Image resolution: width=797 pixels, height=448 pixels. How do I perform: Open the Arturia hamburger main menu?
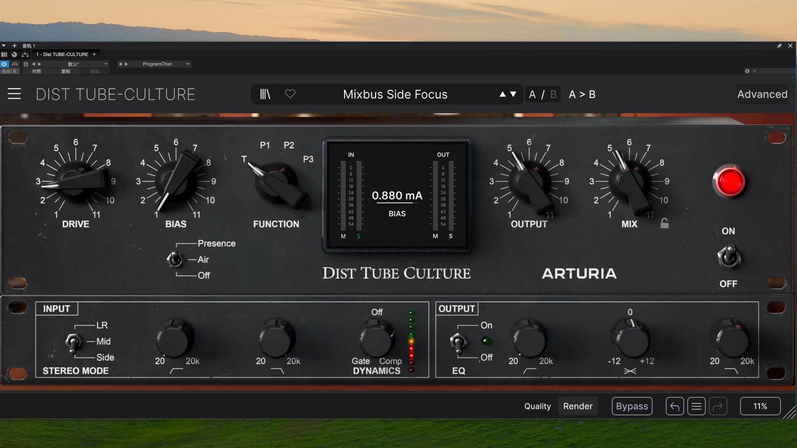pyautogui.click(x=14, y=94)
